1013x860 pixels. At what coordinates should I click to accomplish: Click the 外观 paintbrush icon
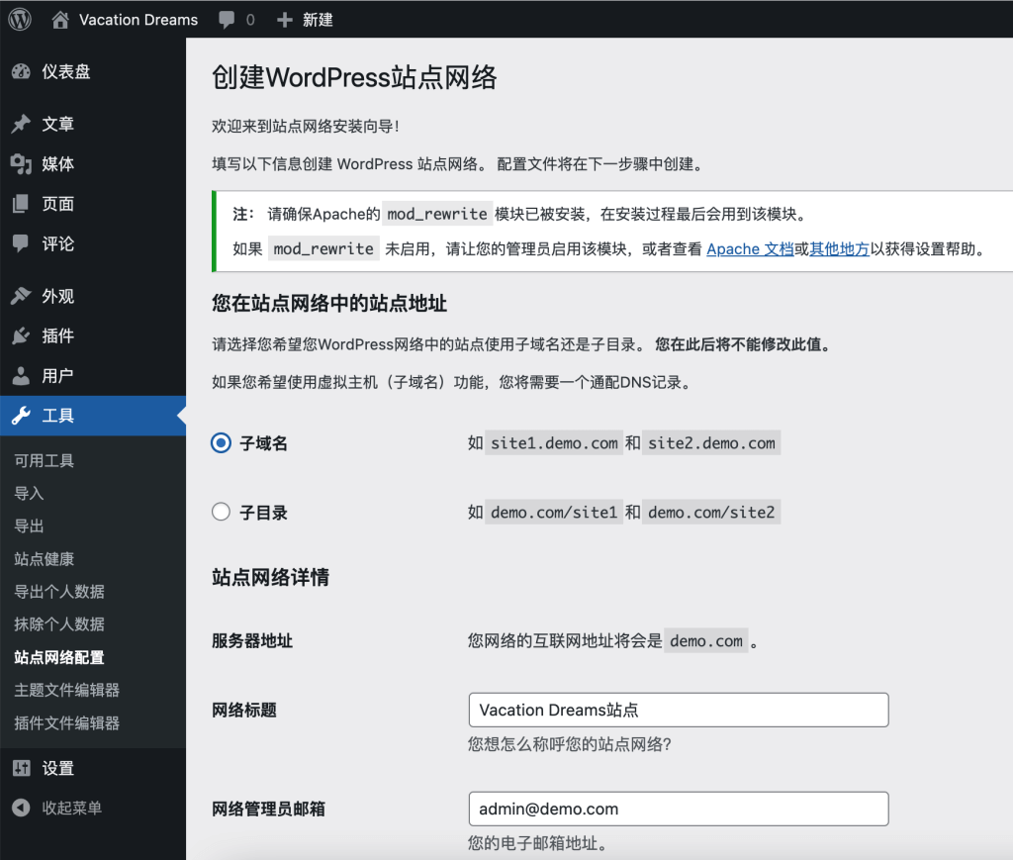coord(21,297)
